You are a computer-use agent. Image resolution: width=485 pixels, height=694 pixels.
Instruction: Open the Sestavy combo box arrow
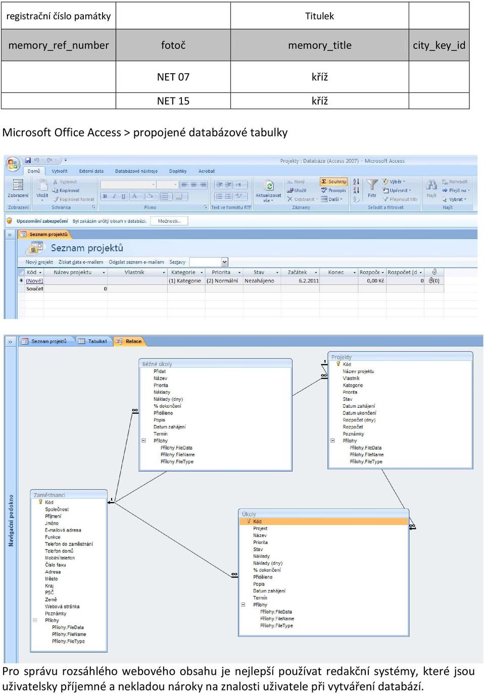[x=225, y=262]
